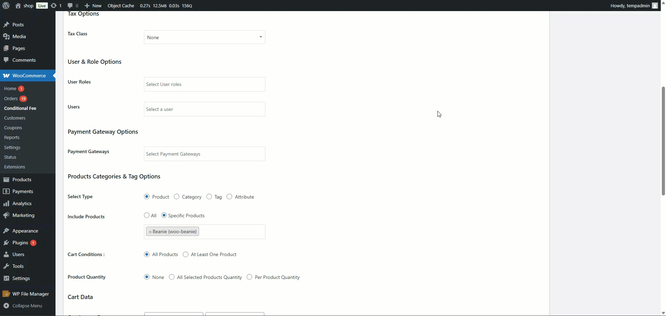This screenshot has width=666, height=316.
Task: Click the WP File Manager folder icon
Action: click(6, 294)
